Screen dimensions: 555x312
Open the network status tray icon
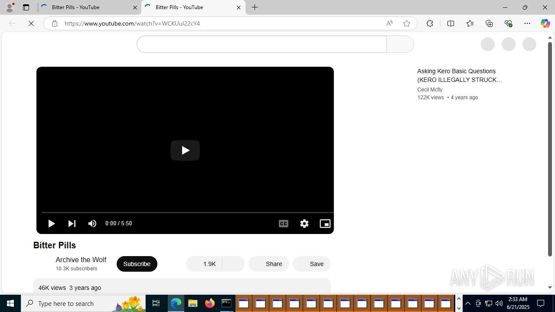pos(489,303)
